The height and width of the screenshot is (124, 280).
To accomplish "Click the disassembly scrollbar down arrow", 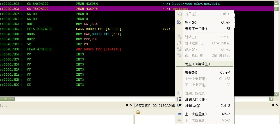I will pos(276,94).
